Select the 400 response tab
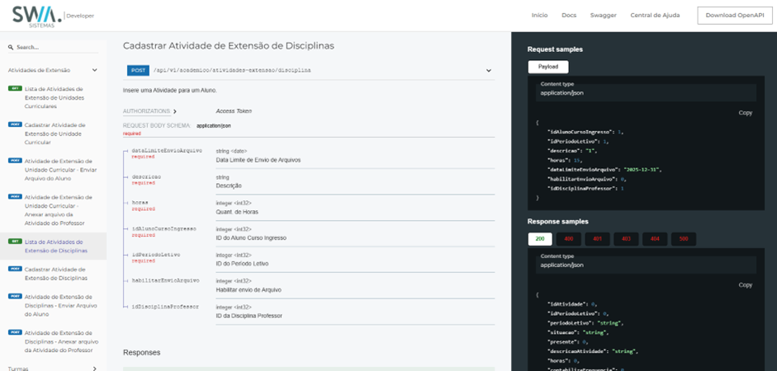Screen dimensions: 777x371 pos(568,239)
